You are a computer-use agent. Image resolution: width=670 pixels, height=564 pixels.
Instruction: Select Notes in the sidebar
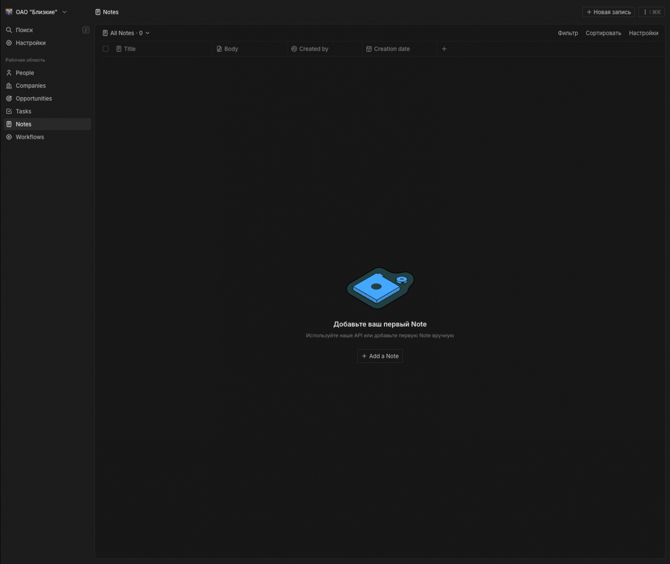pos(24,124)
